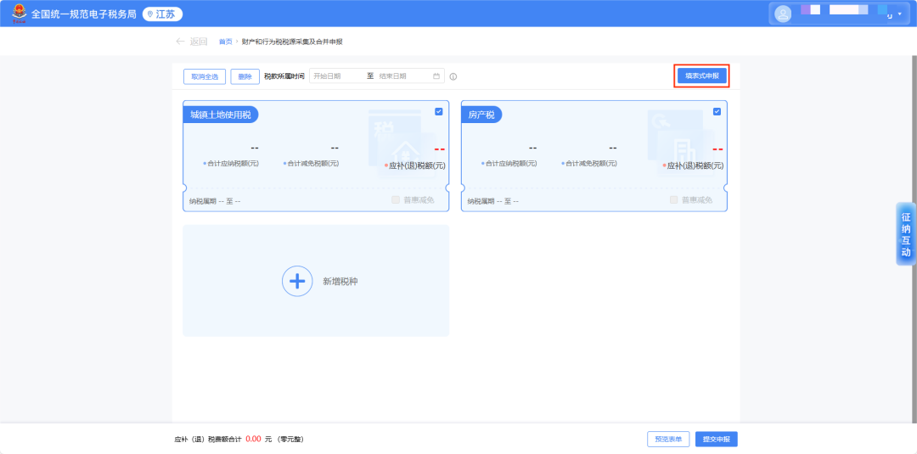Uncheck the 城镇土地使用税 card checkbox
The width and height of the screenshot is (917, 454).
click(x=439, y=112)
